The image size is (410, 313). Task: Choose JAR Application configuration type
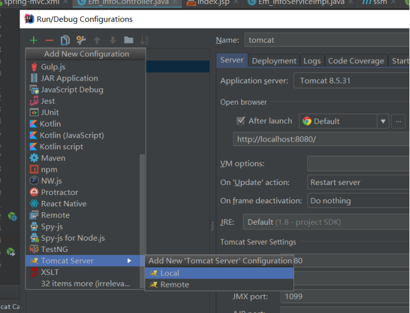click(85, 78)
